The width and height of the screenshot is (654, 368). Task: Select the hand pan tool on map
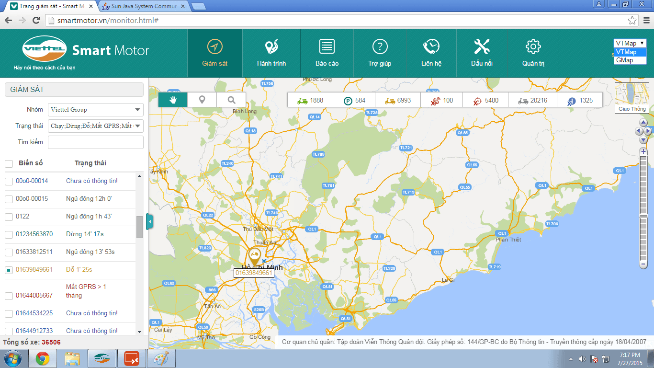point(173,100)
